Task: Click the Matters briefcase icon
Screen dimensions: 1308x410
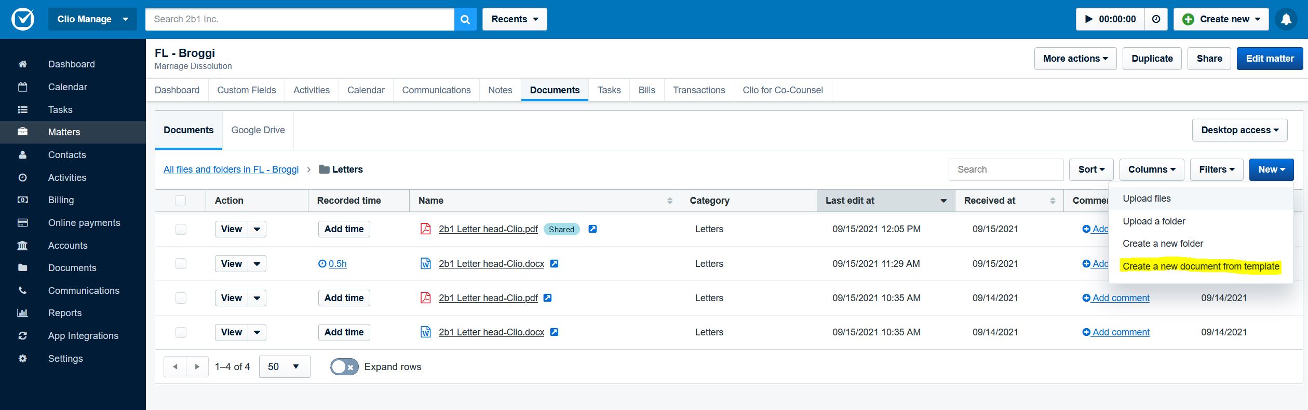Action: click(x=22, y=132)
